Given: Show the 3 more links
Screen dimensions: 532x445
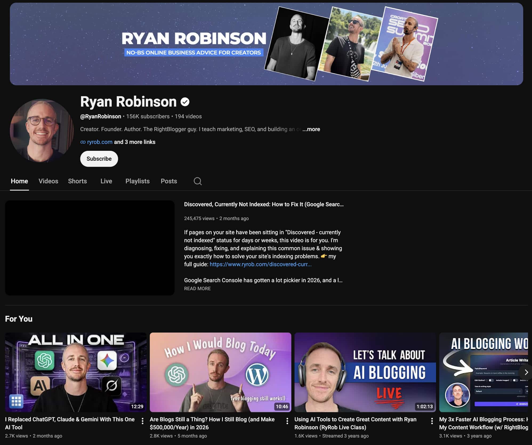Looking at the screenshot, I should [x=135, y=142].
